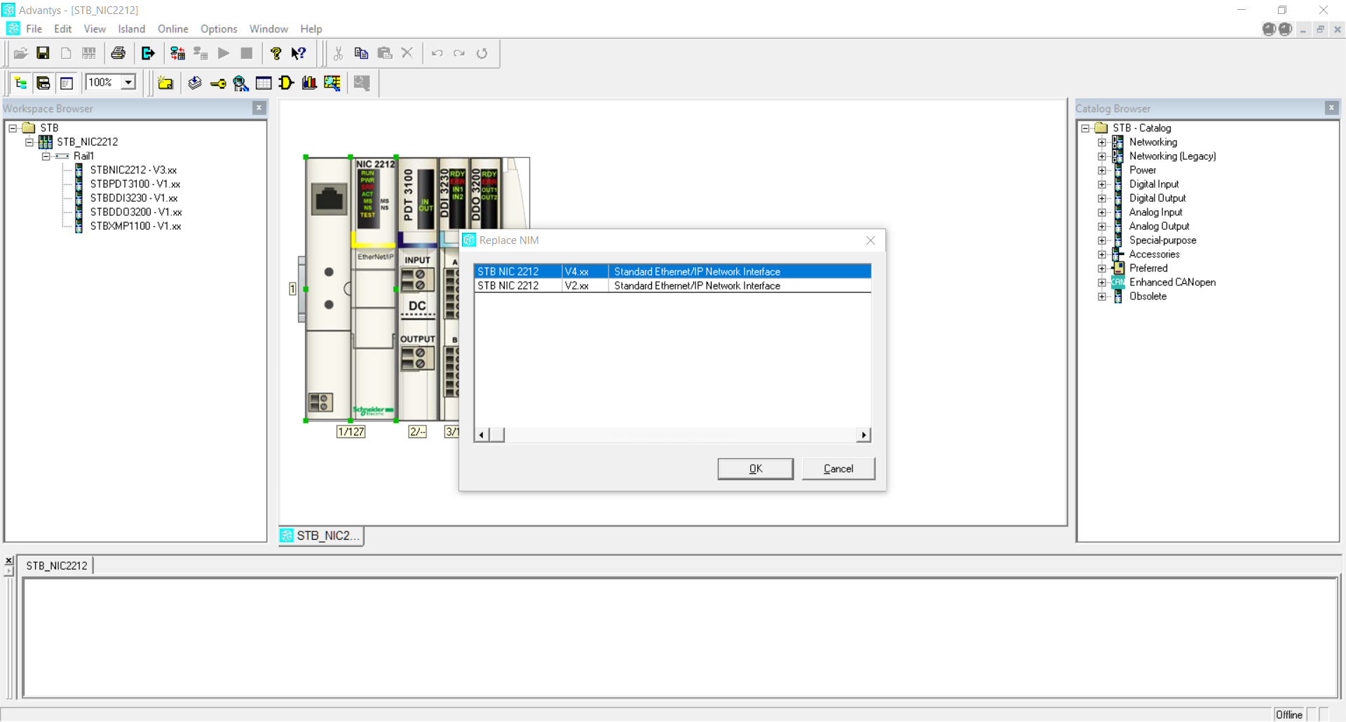Screen dimensions: 1346x722
Task: Click the Open island folder icon
Action: pyautogui.click(x=20, y=53)
